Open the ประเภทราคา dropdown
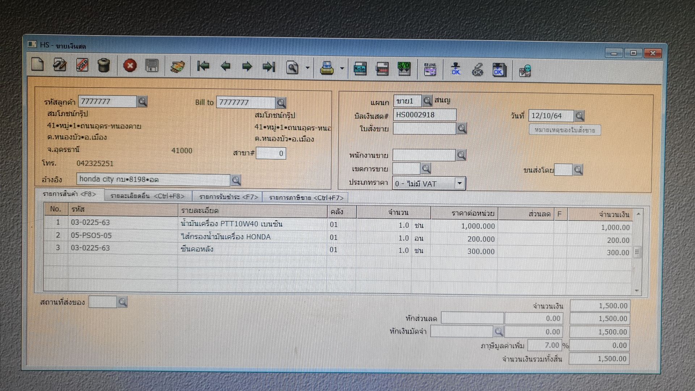695x391 pixels. pos(459,183)
